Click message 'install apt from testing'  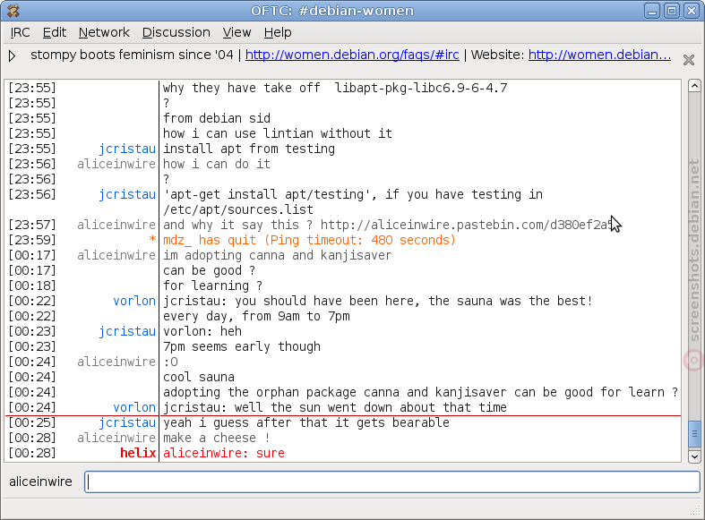pos(249,149)
